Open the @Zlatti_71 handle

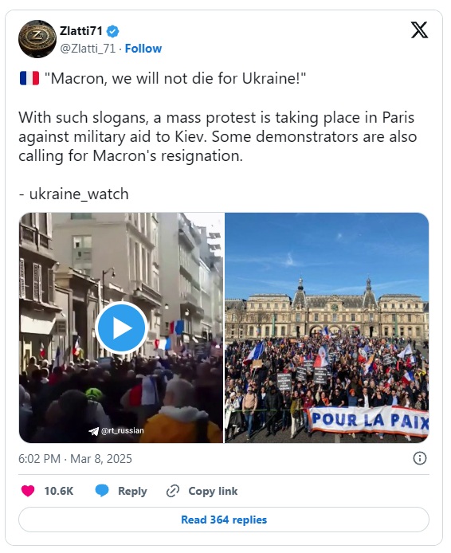click(88, 49)
